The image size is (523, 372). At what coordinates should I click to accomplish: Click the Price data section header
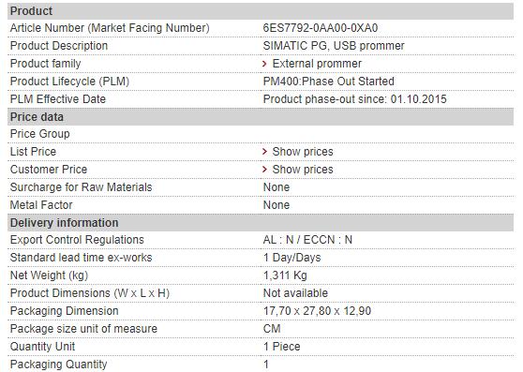point(261,117)
